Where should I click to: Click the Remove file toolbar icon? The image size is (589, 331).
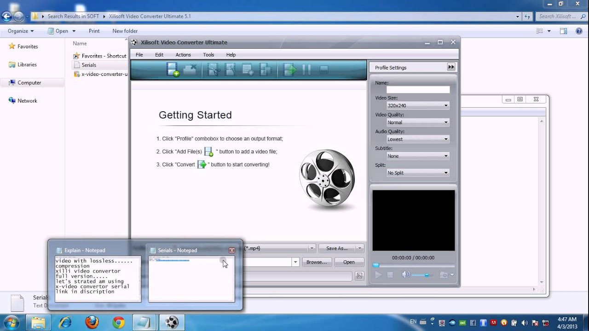click(x=190, y=69)
